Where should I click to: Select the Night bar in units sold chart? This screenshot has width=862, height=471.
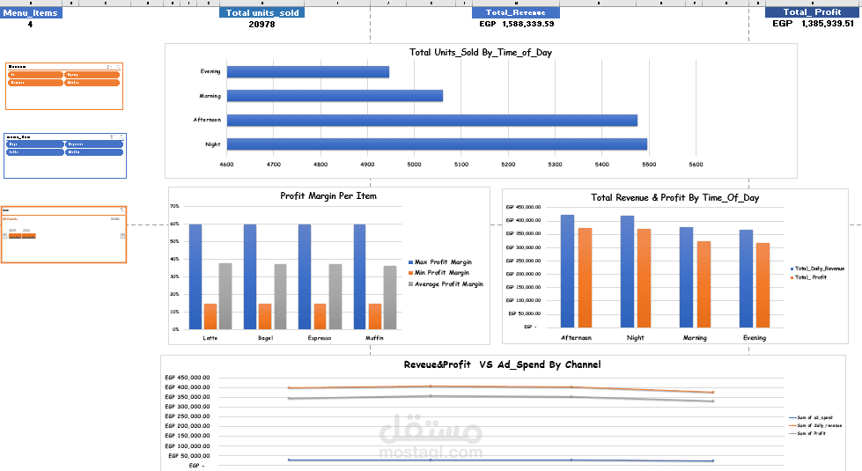(x=437, y=144)
